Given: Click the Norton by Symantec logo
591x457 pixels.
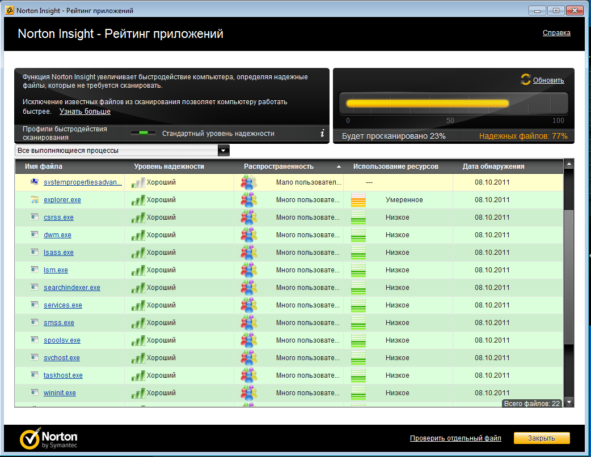Looking at the screenshot, I should click(x=49, y=438).
